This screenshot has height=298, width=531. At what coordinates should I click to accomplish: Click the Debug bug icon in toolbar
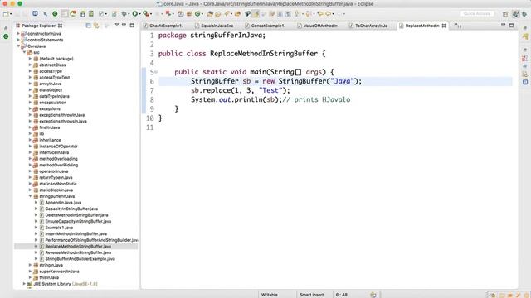[x=124, y=14]
